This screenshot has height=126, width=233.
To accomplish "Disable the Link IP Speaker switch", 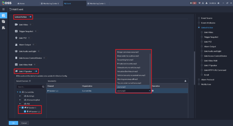I will 36,71.
